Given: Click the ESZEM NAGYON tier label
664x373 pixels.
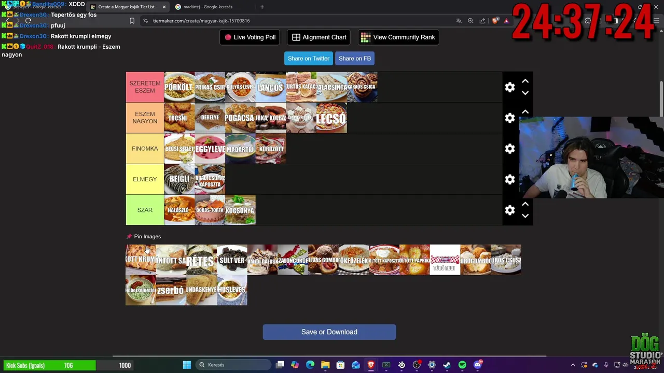Looking at the screenshot, I should click(145, 118).
